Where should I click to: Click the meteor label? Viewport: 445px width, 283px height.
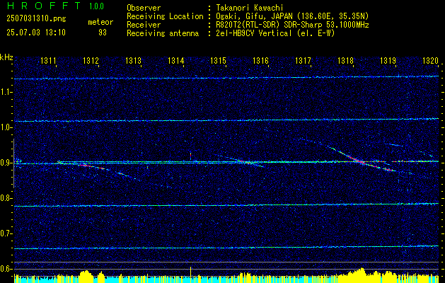tap(100, 22)
